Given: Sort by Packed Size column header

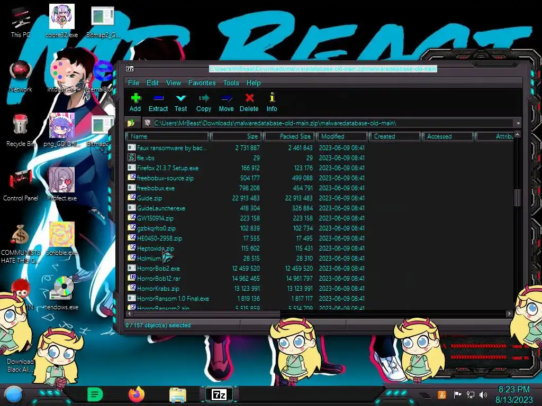Looking at the screenshot, I should click(x=290, y=136).
